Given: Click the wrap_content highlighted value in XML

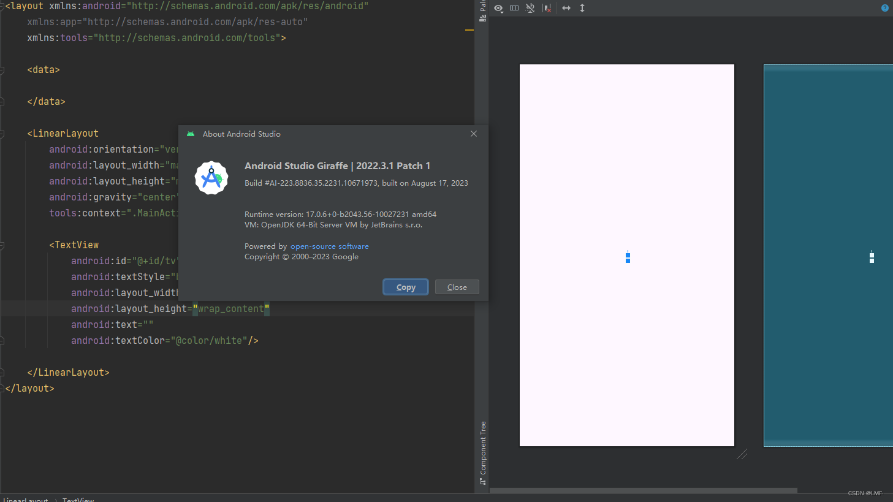Looking at the screenshot, I should [x=232, y=308].
